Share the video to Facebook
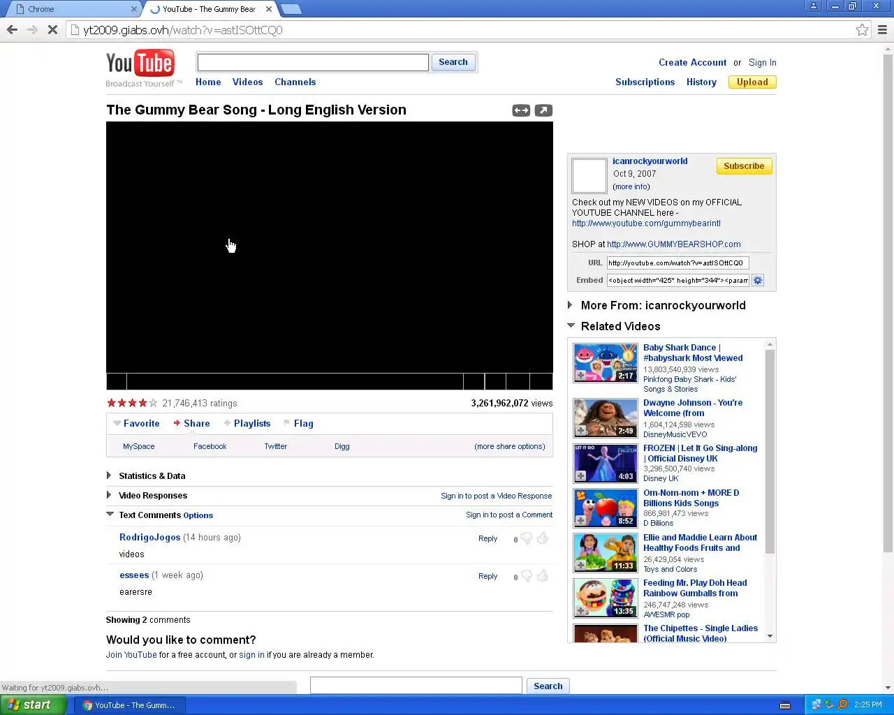 [210, 446]
